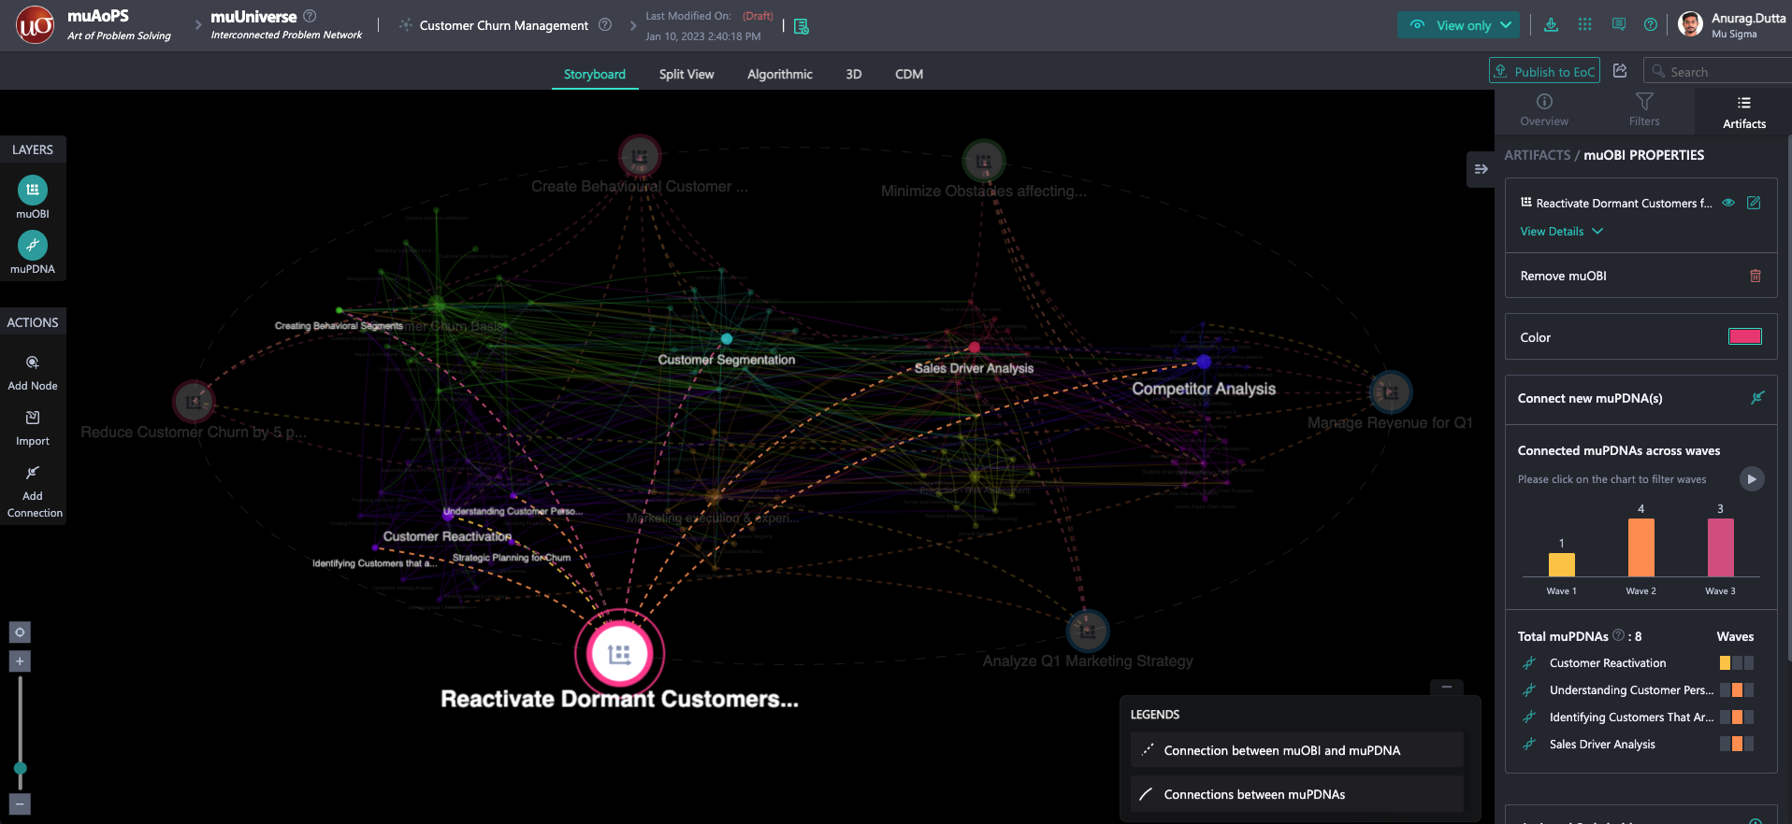This screenshot has width=1792, height=824.
Task: Click the Wave 3 bar in chart
Action: coord(1721,547)
